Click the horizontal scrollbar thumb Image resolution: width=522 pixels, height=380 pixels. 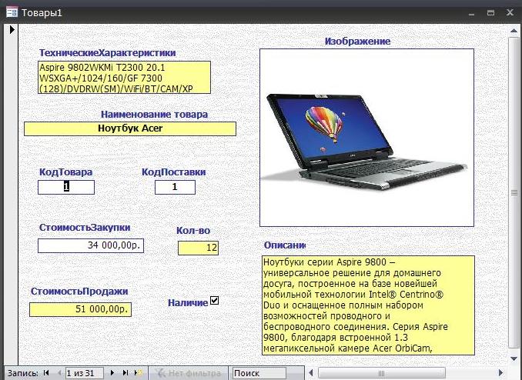click(x=382, y=373)
